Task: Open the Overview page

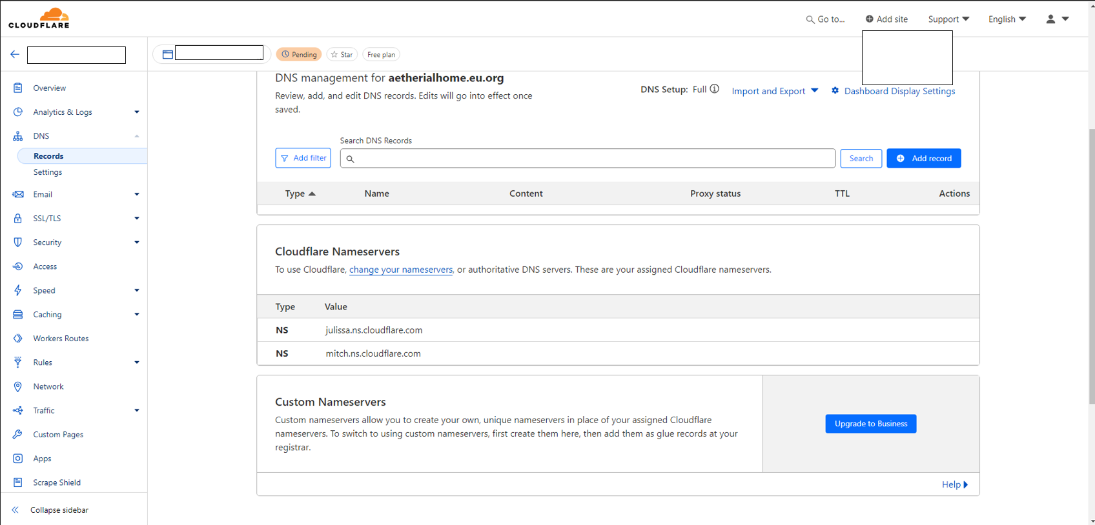Action: pyautogui.click(x=50, y=88)
